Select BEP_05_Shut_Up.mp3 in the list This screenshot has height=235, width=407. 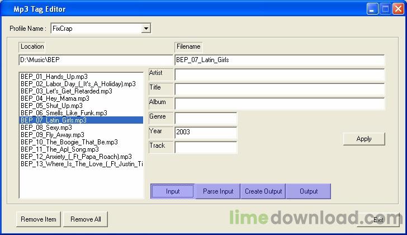click(81, 106)
